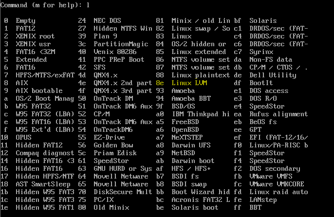This screenshot has width=334, height=217.
Task: Click 'Dell Utility' entry
Action: point(273,75)
